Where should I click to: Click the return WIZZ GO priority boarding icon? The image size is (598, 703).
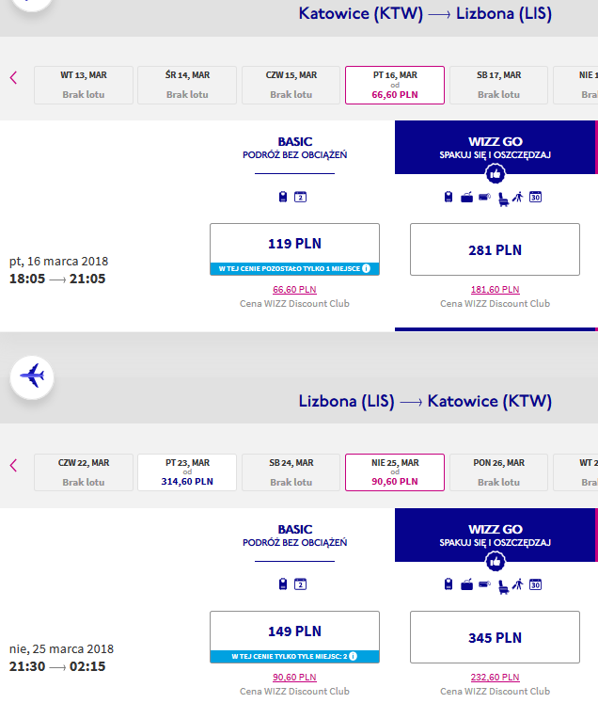[518, 584]
